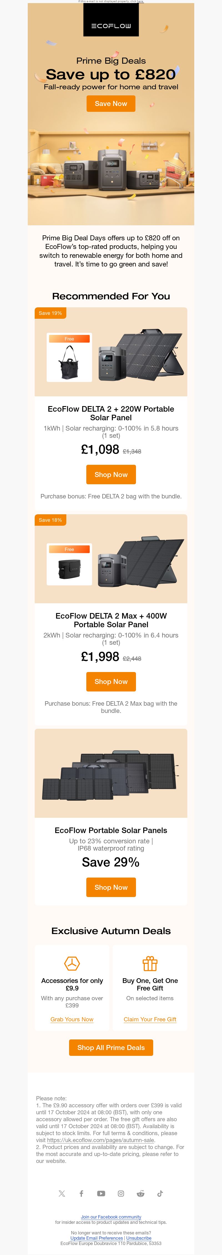
Task: Open the Facebook social icon
Action: (x=82, y=1193)
